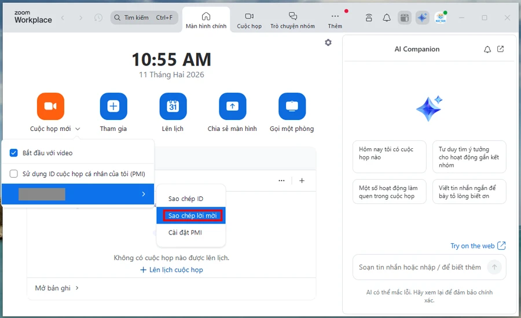Uncheck Bắt đầu với video checkbox
This screenshot has width=521, height=318.
pos(14,153)
